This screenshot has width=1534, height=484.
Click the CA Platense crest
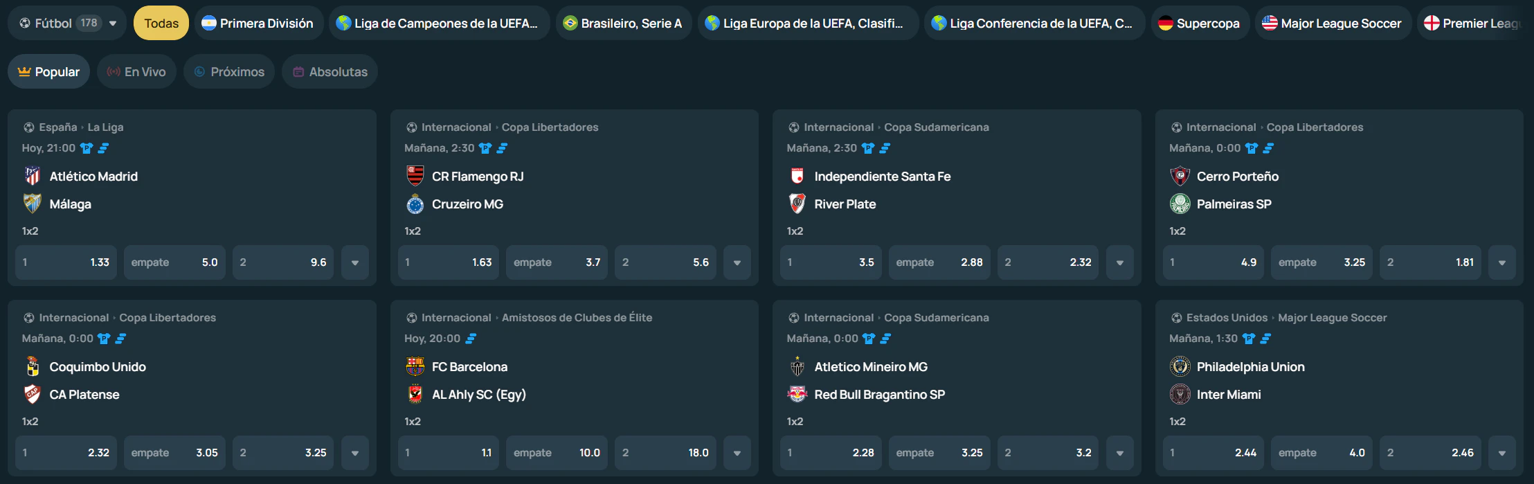click(33, 394)
